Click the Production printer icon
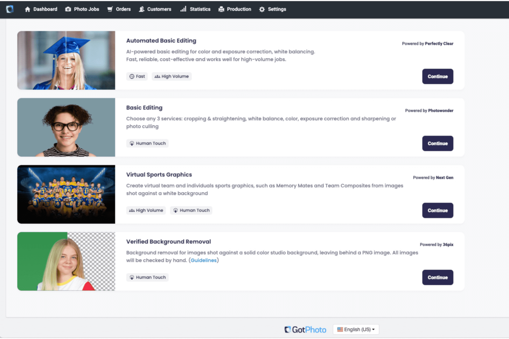 [221, 9]
